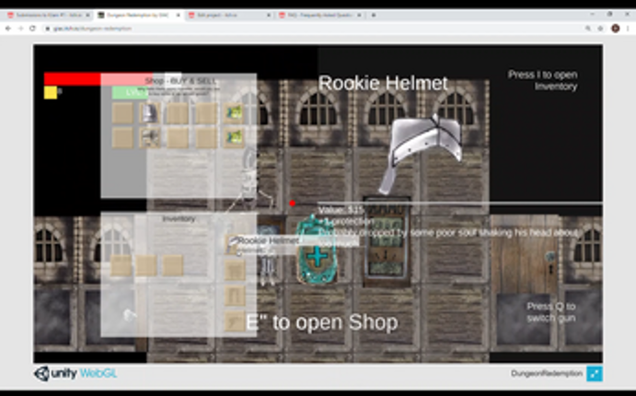This screenshot has width=636, height=396.
Task: Switch to the FAQ browser tab
Action: tap(319, 15)
